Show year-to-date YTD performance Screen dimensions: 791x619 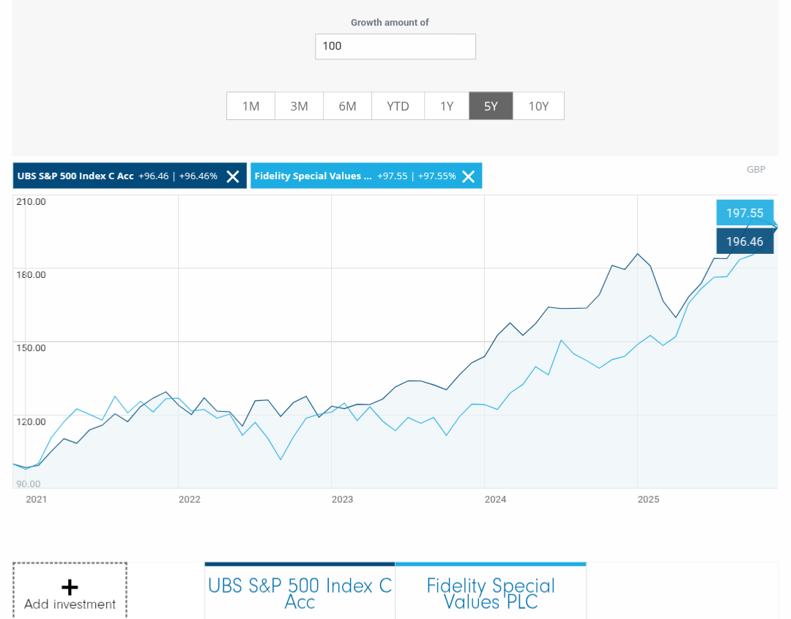pos(398,106)
